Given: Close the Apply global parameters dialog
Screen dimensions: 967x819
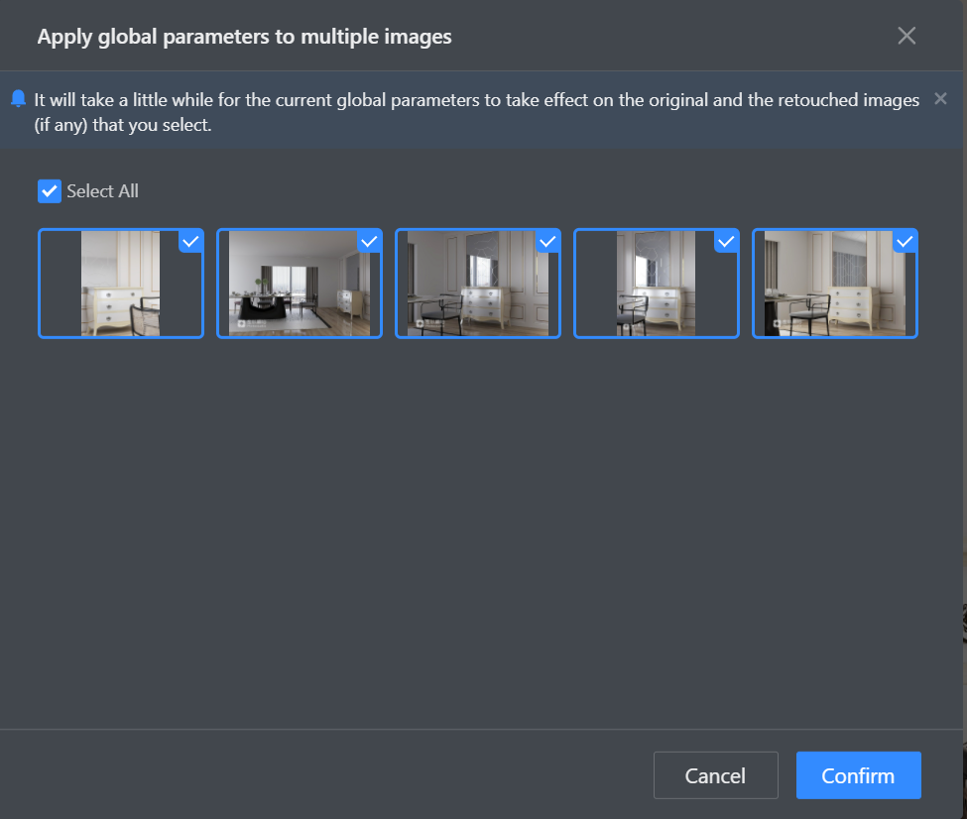Looking at the screenshot, I should click(906, 37).
